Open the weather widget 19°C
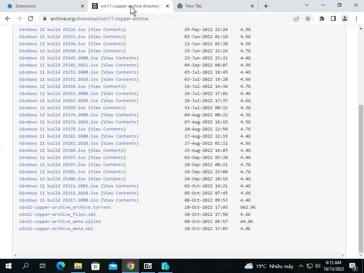This screenshot has width=364, height=273. point(269,266)
